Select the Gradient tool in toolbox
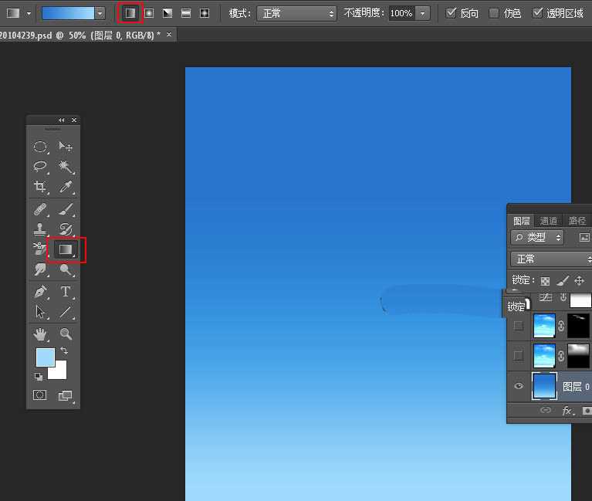Image resolution: width=592 pixels, height=501 pixels. (x=66, y=249)
